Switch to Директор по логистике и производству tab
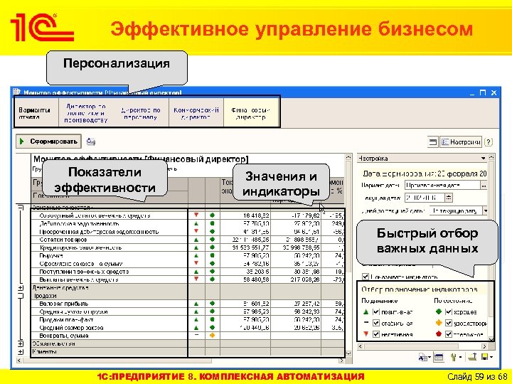This screenshot has height=384, width=512. click(86, 113)
